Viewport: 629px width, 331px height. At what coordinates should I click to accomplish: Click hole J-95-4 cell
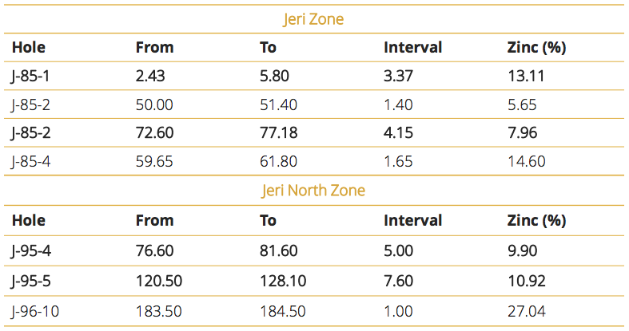31,250
